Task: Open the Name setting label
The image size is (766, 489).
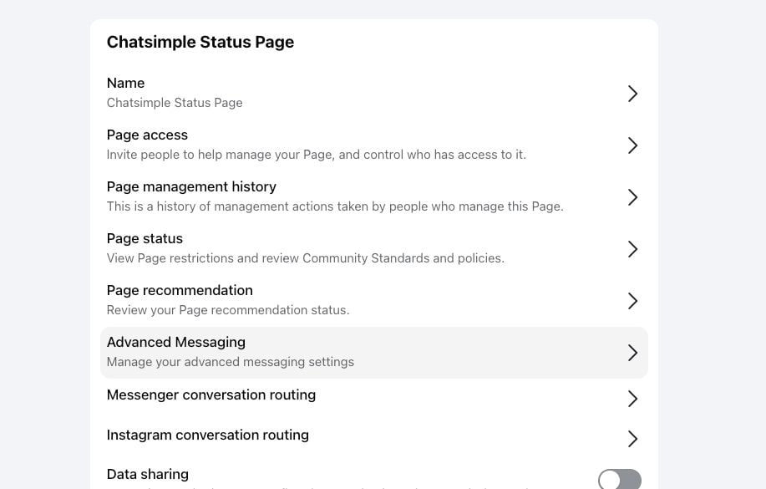Action: pos(125,84)
